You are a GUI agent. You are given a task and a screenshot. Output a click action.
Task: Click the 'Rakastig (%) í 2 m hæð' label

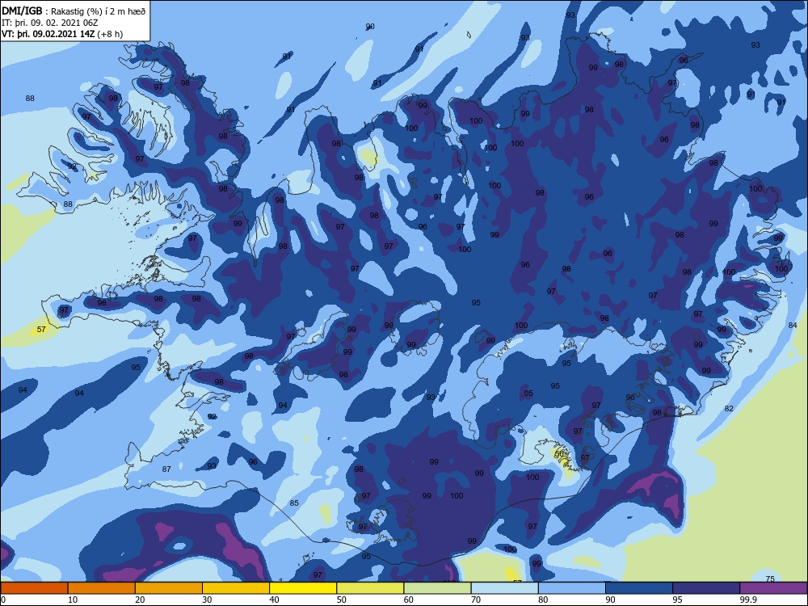click(98, 11)
